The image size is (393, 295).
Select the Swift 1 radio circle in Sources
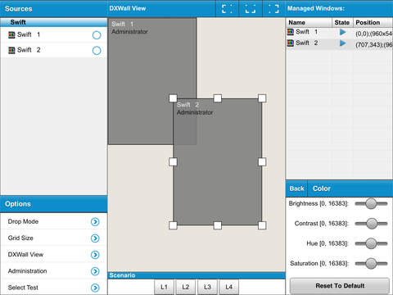click(x=97, y=35)
